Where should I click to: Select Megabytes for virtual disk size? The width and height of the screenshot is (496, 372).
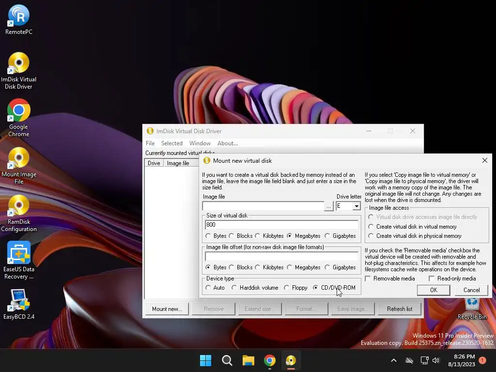[x=304, y=236]
